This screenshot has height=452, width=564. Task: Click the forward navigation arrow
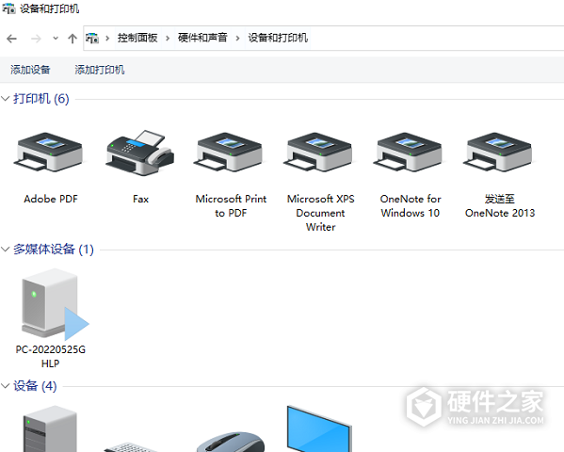click(x=36, y=39)
